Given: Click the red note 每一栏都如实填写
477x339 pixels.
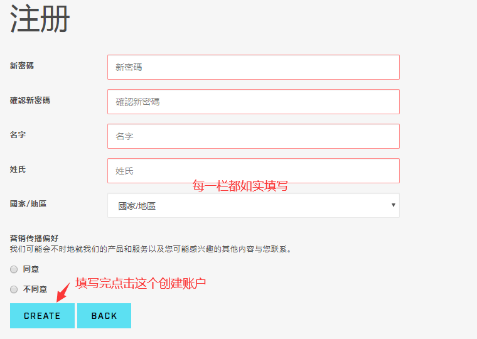Looking at the screenshot, I should point(240,186).
